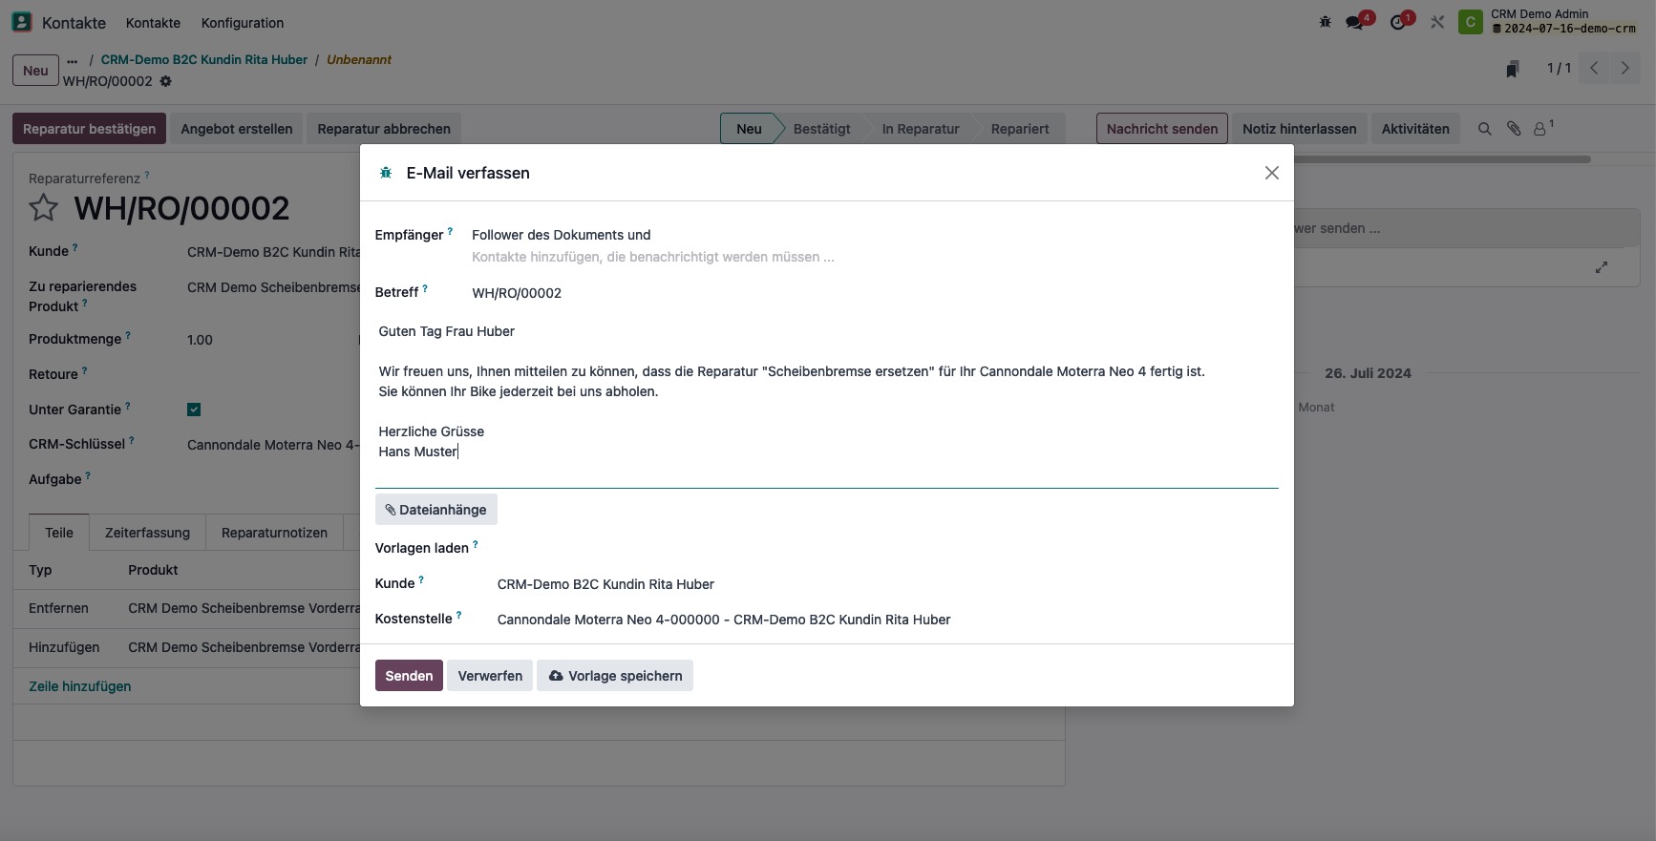Screen dimensions: 1656x841
Task: Select the Neu status stage
Action: (749, 129)
